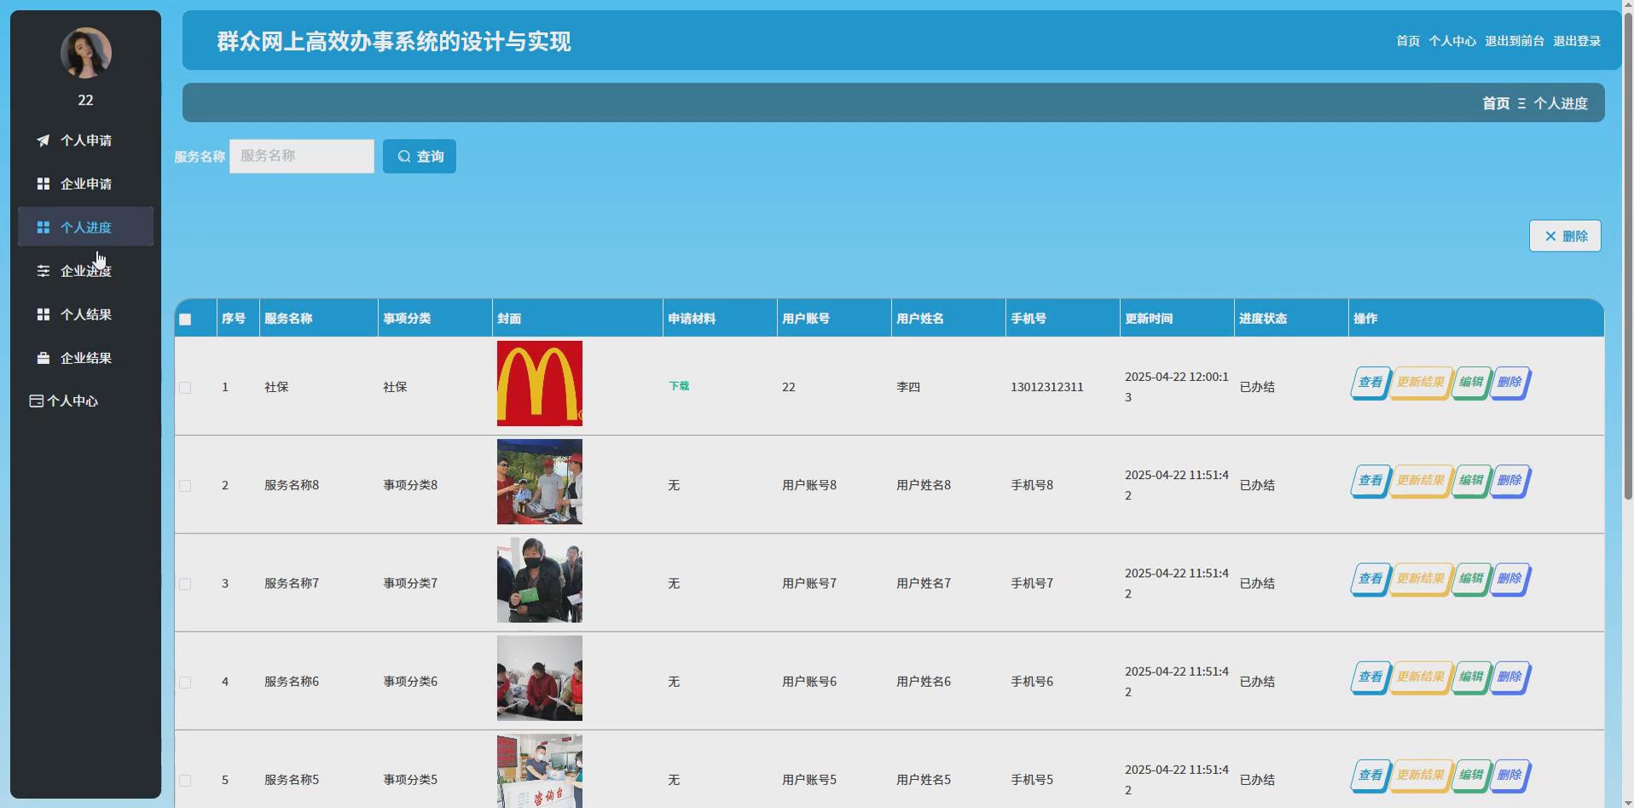Click 更新结果 for the 社保 row

pyautogui.click(x=1421, y=383)
